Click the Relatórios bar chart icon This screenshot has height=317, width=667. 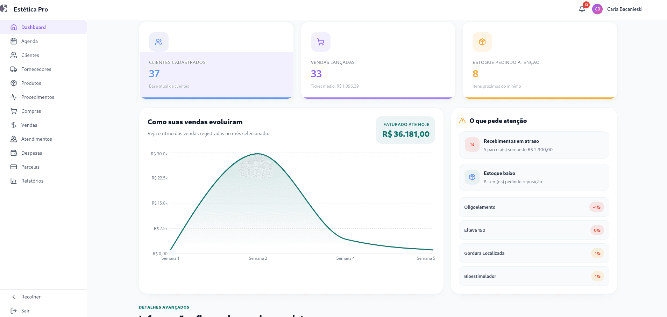(x=14, y=181)
